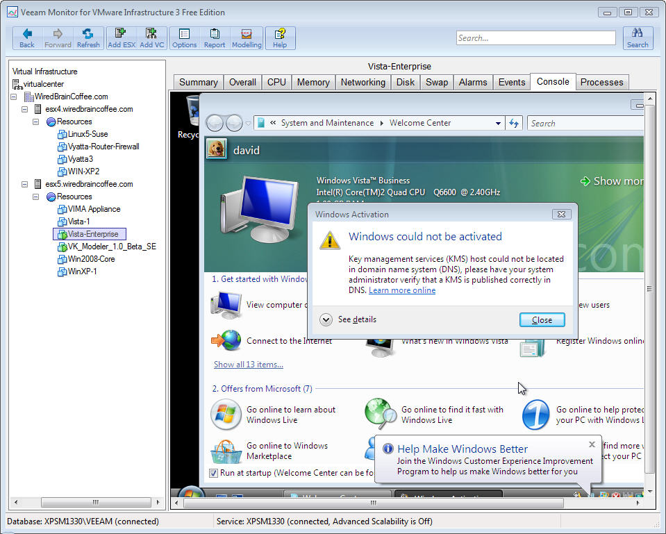Click the Add ESX toolbar icon
Image resolution: width=666 pixels, height=534 pixels.
click(122, 37)
